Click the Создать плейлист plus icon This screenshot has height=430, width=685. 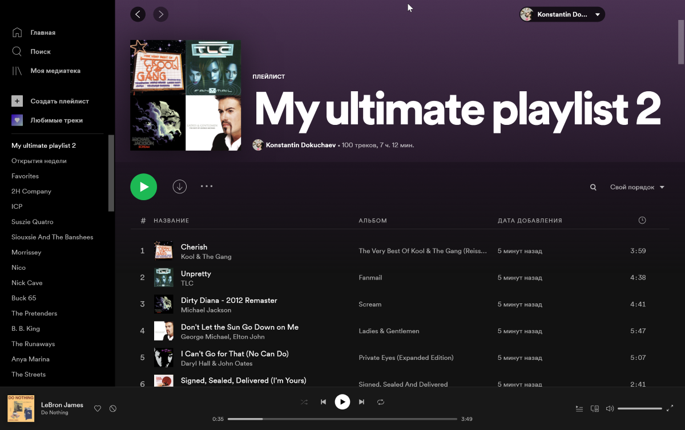[x=17, y=101]
